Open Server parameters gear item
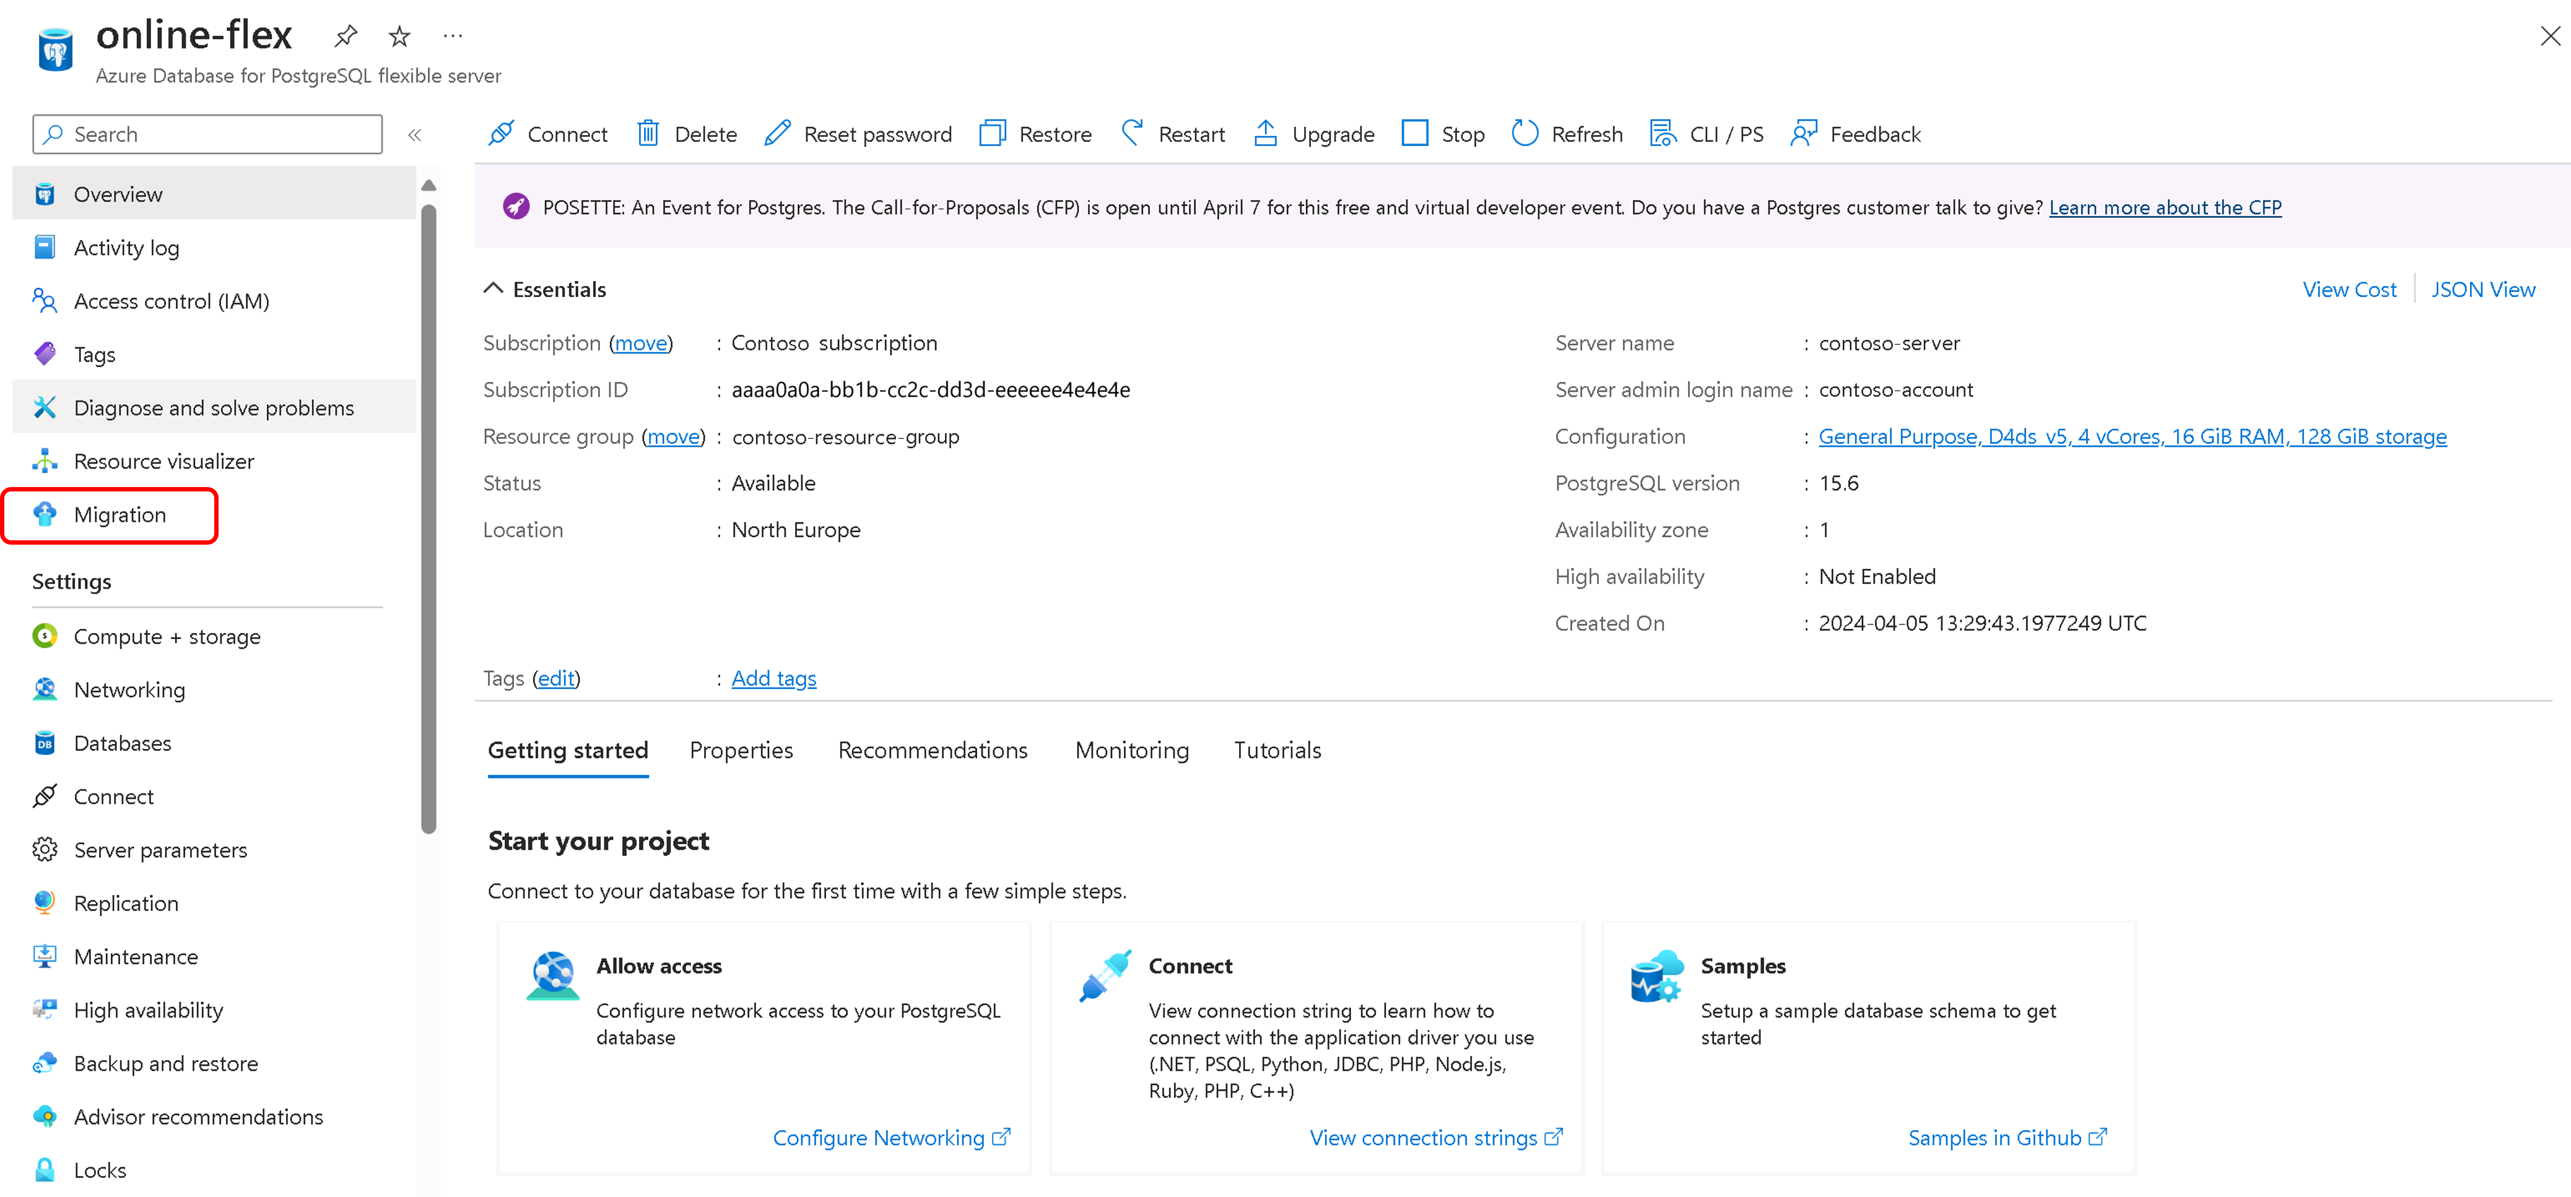Image resolution: width=2571 pixels, height=1197 pixels. click(x=215, y=850)
